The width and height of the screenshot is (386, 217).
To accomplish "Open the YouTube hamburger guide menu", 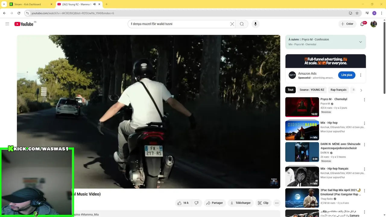I will point(7,24).
